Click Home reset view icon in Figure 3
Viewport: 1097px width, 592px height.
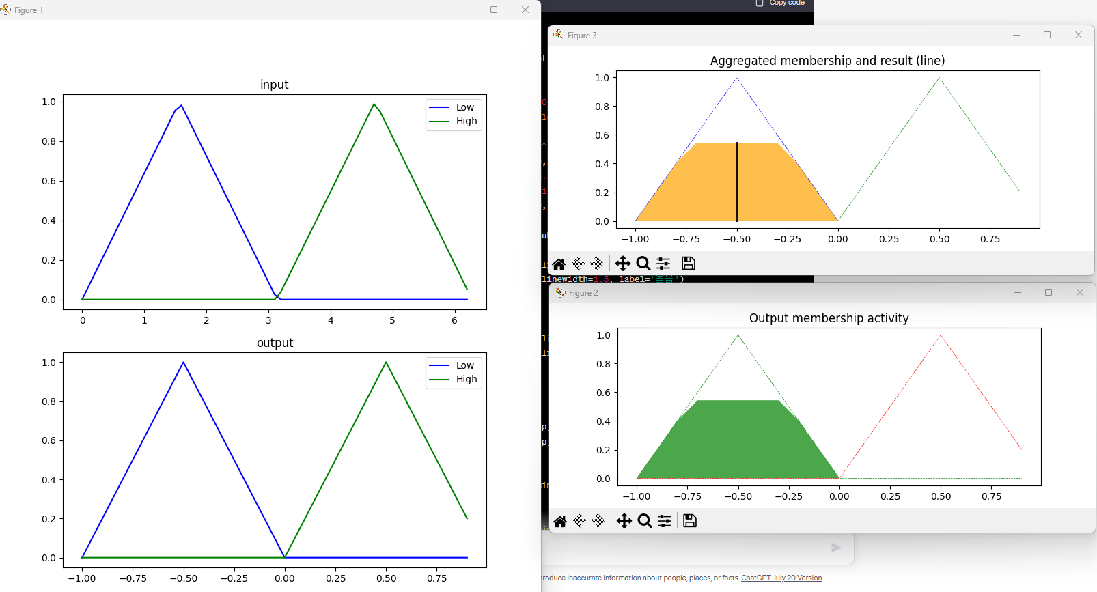click(x=559, y=264)
